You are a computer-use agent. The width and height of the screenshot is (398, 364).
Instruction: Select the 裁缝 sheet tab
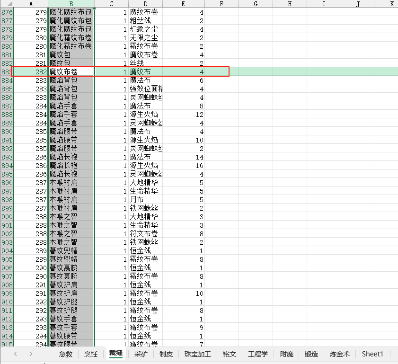click(x=116, y=353)
